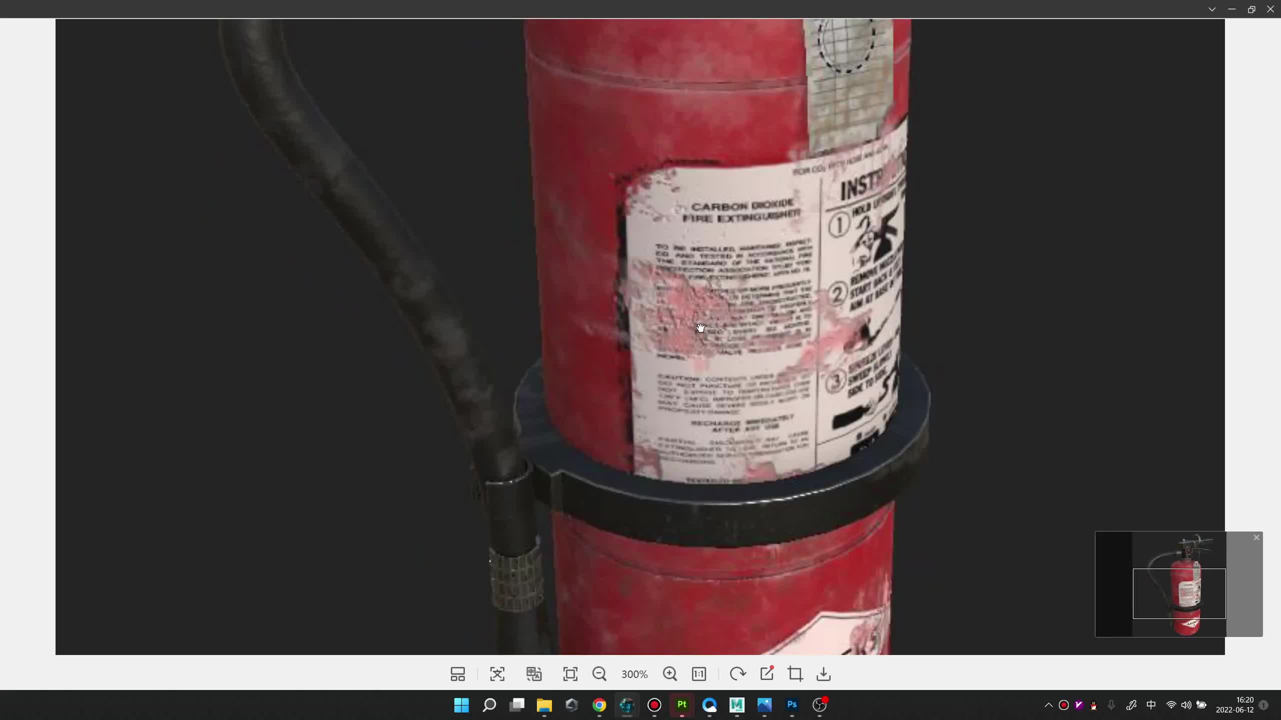Open the thumbnail gallery view icon
Image resolution: width=1281 pixels, height=720 pixels.
pos(458,674)
